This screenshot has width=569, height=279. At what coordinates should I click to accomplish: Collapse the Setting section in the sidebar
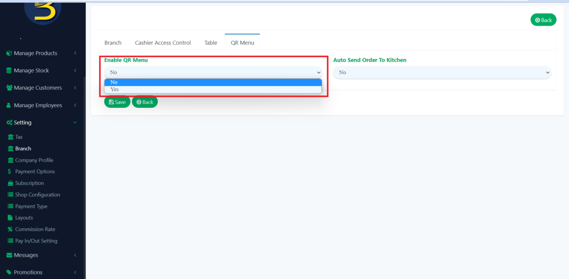pos(23,122)
